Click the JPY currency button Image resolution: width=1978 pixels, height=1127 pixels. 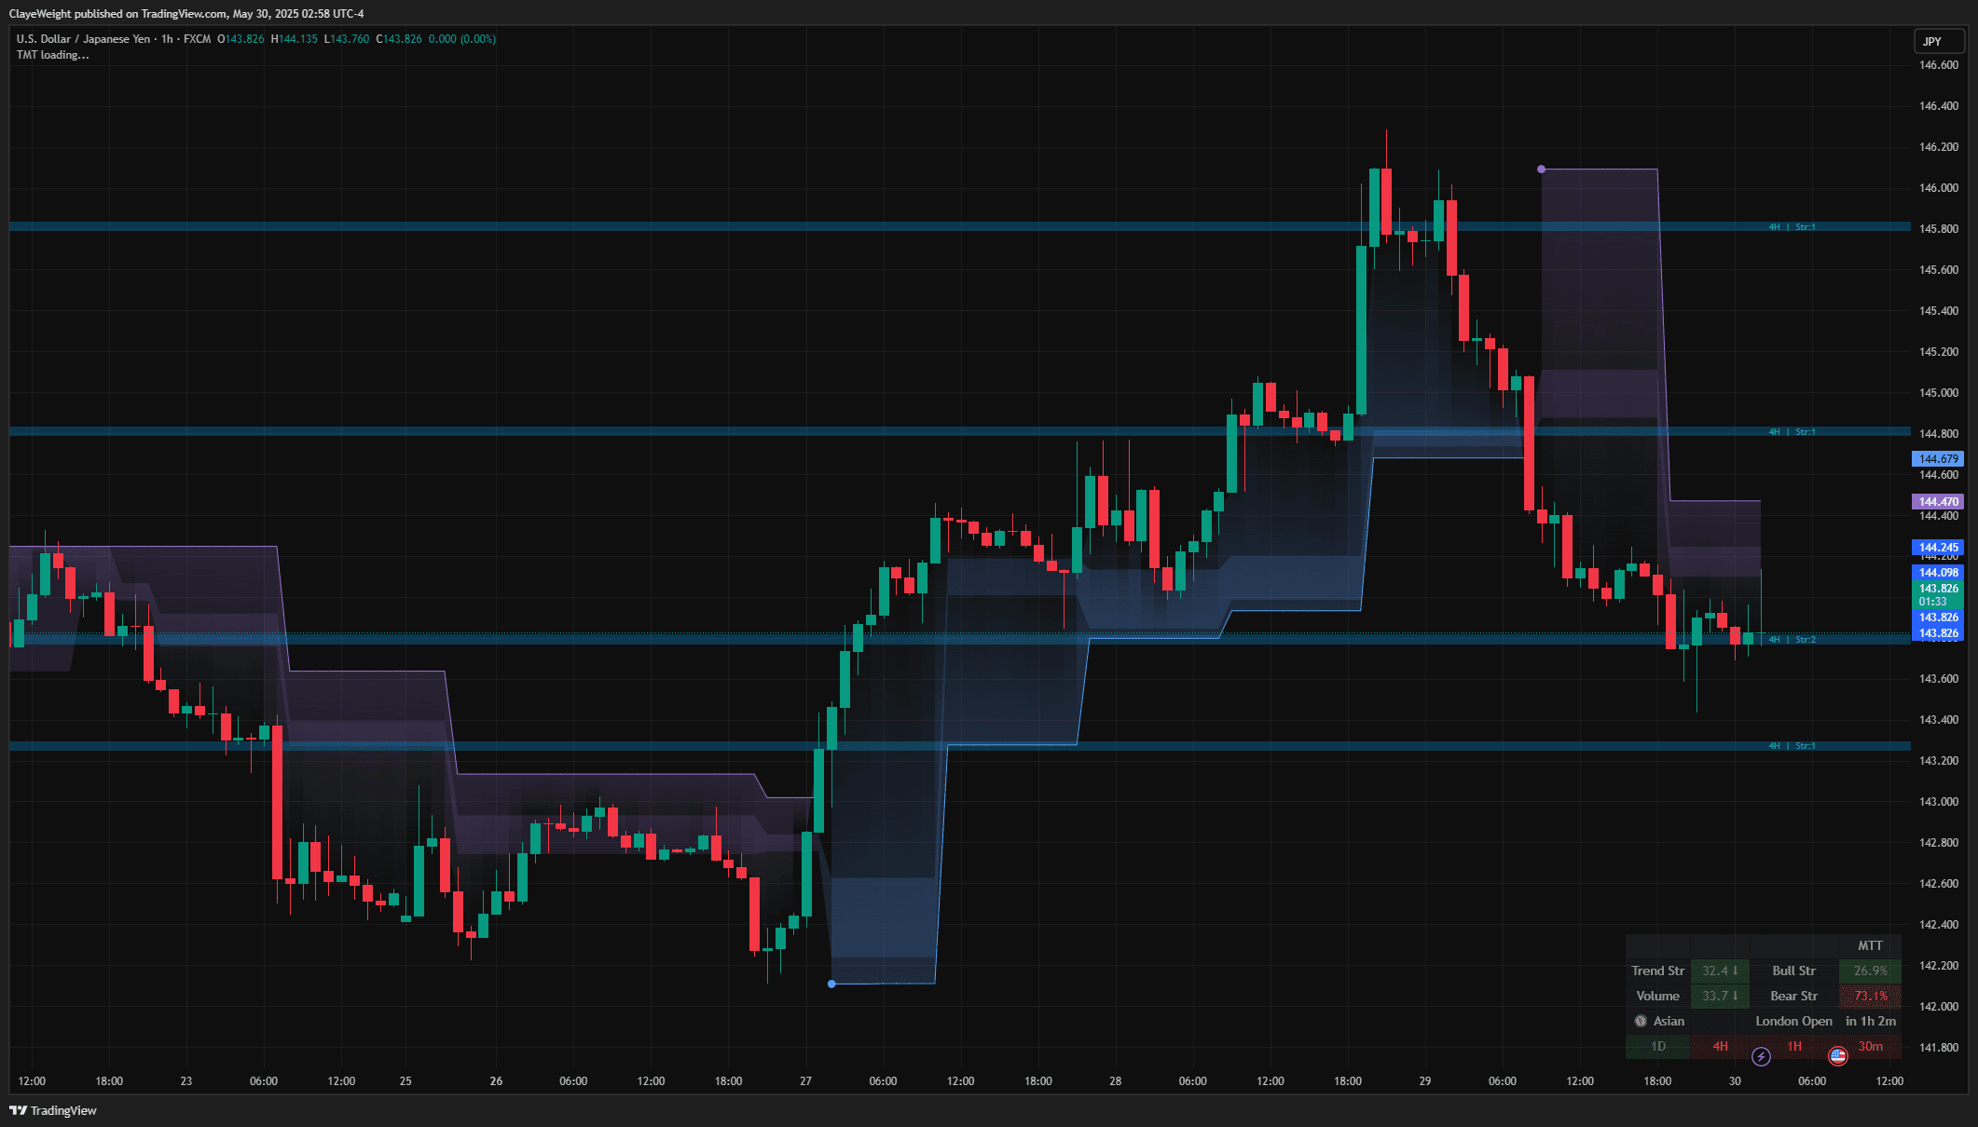pyautogui.click(x=1938, y=42)
